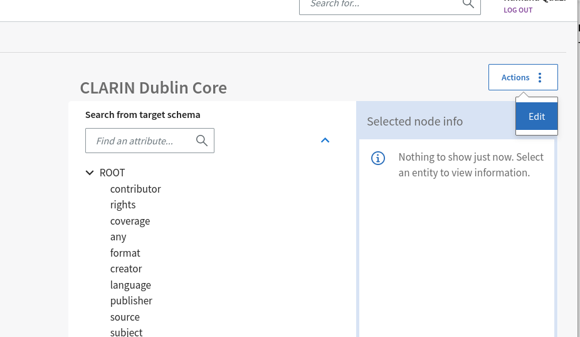580x337 pixels.
Task: Select the creator tree item
Action: [126, 269]
